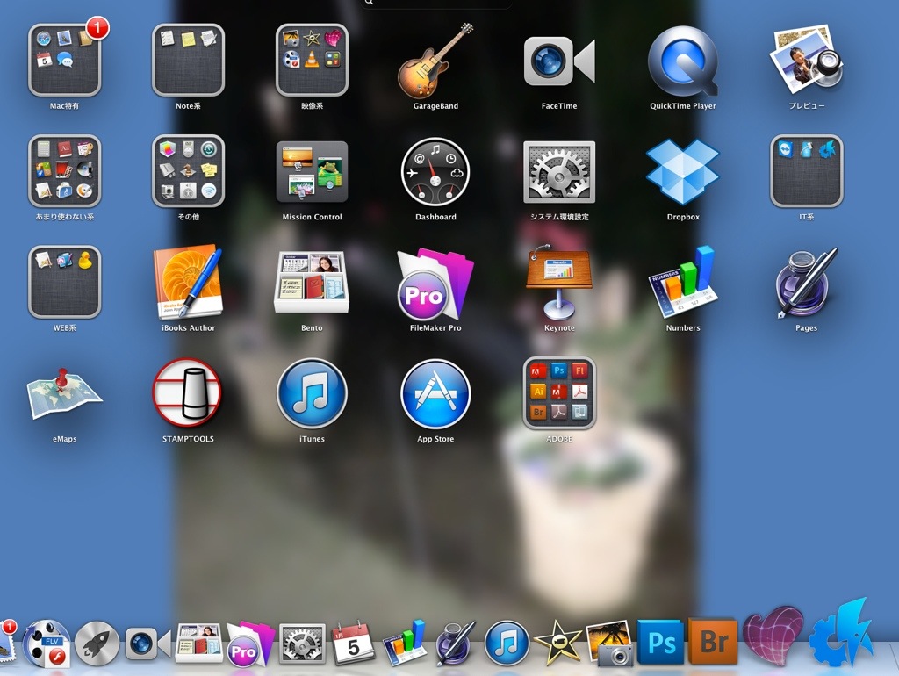Open Keynote
This screenshot has width=899, height=676.
click(559, 282)
